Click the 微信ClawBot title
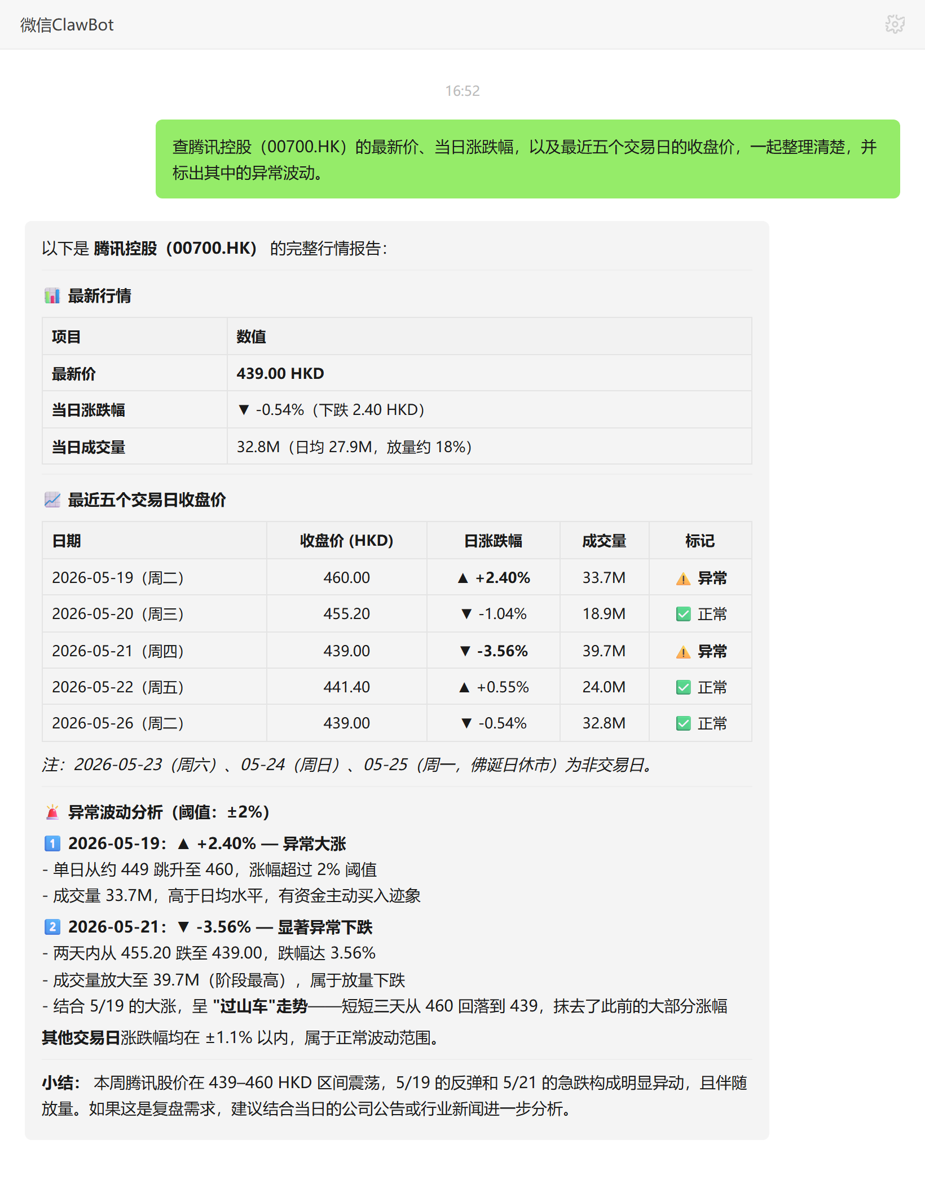 67,25
